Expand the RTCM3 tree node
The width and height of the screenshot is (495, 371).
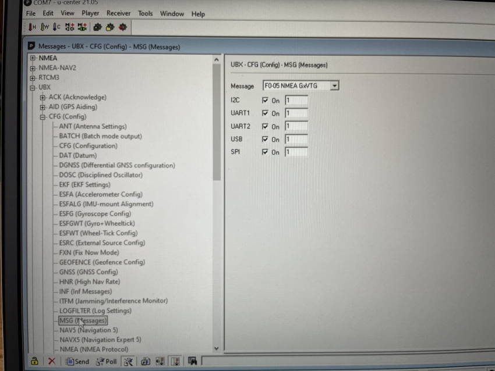pyautogui.click(x=33, y=77)
